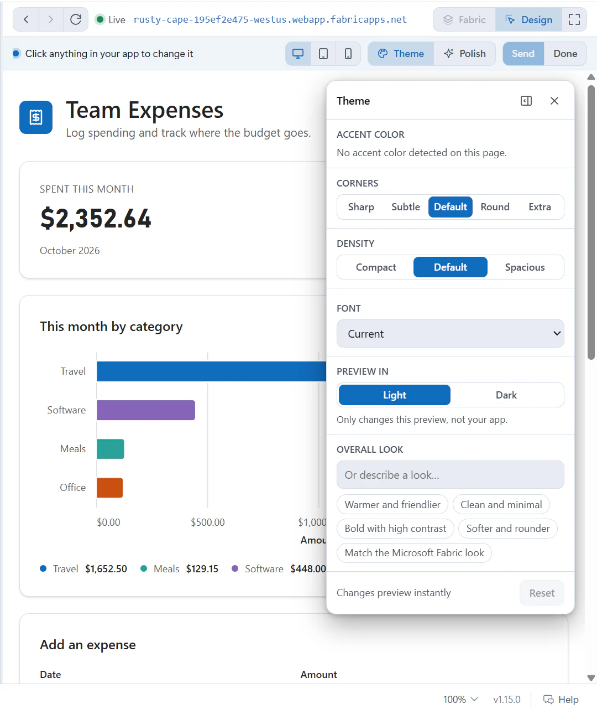Reload the app preview
Image resolution: width=597 pixels, height=714 pixels.
click(76, 19)
